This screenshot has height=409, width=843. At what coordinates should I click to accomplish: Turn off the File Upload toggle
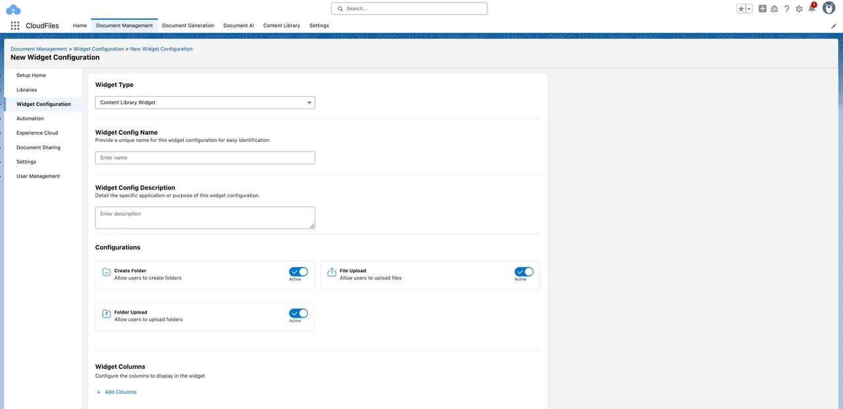coord(524,272)
